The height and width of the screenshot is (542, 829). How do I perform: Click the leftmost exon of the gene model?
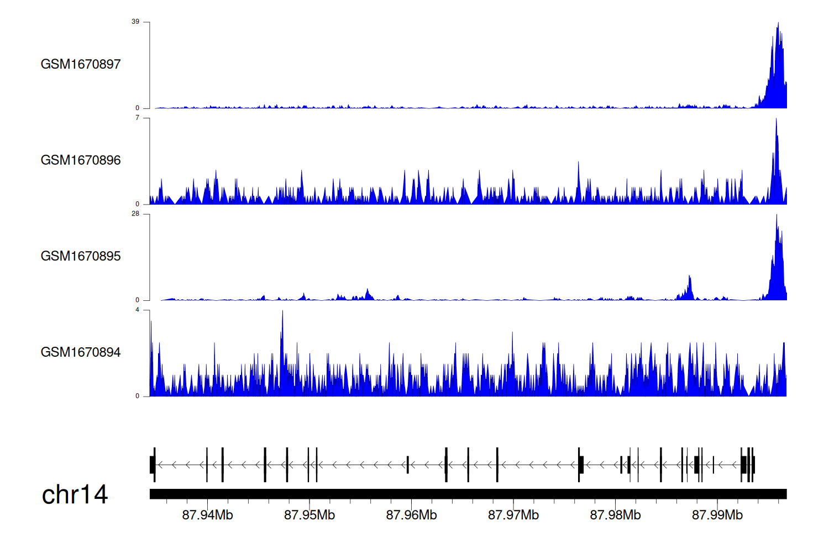pos(152,465)
